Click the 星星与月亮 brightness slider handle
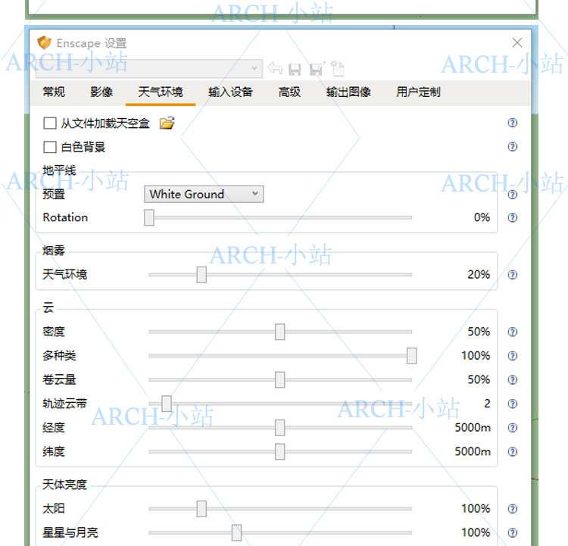 (236, 533)
